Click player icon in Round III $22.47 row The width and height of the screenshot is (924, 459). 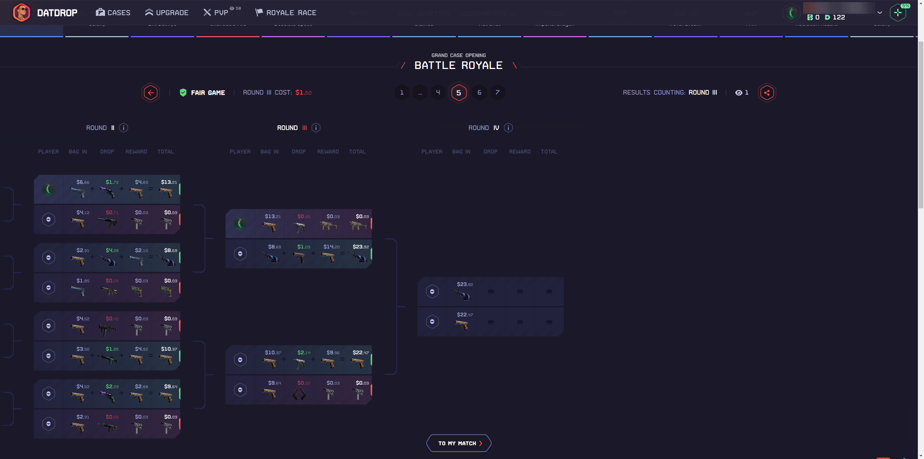pyautogui.click(x=240, y=360)
